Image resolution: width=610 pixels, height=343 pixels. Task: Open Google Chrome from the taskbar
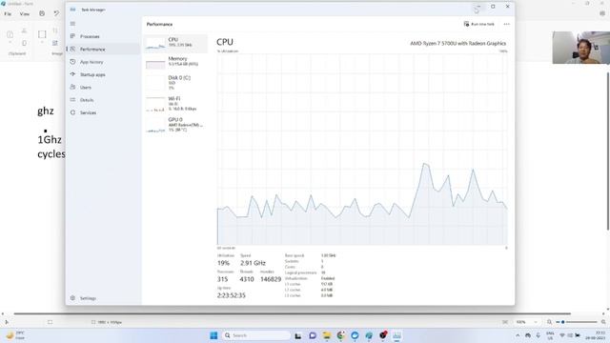pos(341,335)
